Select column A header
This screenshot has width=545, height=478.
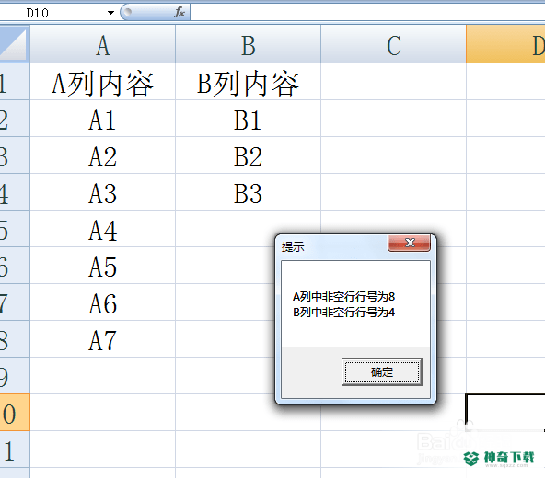(103, 45)
